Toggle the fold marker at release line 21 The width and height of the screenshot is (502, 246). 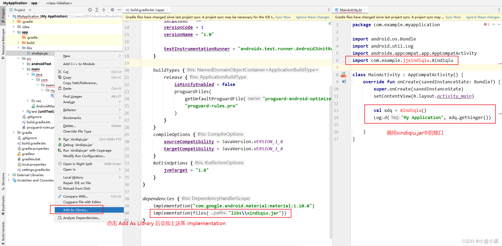click(x=141, y=77)
